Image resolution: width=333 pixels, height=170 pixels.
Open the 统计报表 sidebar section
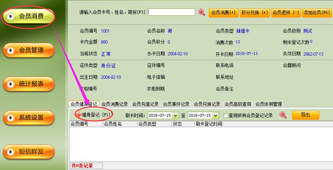[x=29, y=84]
